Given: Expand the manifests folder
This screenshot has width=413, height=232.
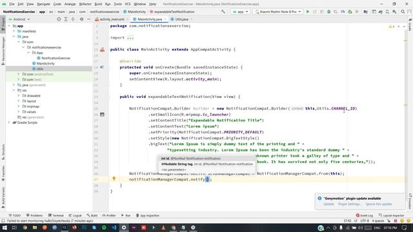Looking at the screenshot, I should coord(14,31).
